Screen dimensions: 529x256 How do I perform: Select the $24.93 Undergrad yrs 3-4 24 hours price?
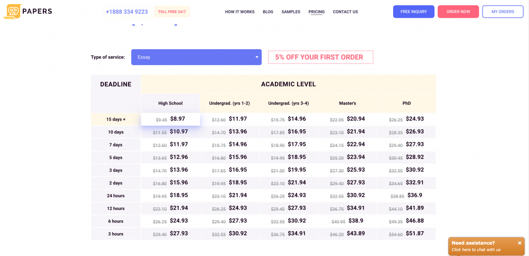pos(288,195)
